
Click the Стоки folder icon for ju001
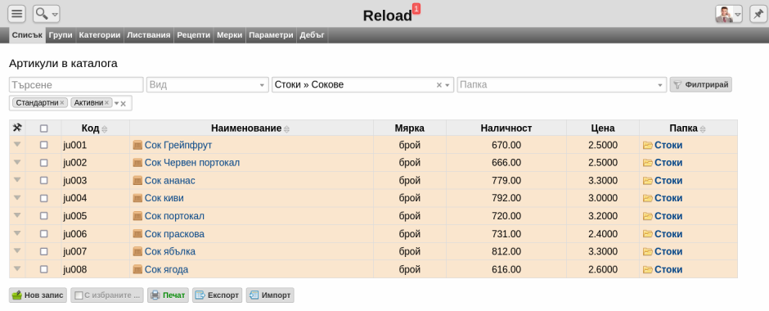647,145
